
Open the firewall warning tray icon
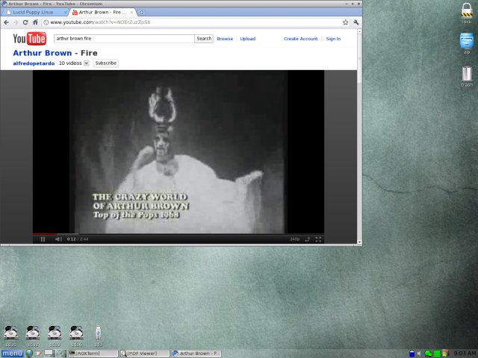point(445,353)
